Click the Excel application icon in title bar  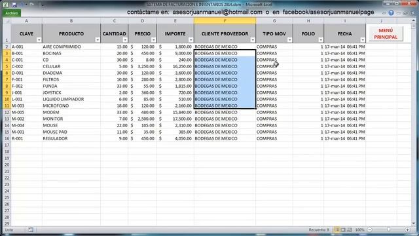click(x=5, y=5)
